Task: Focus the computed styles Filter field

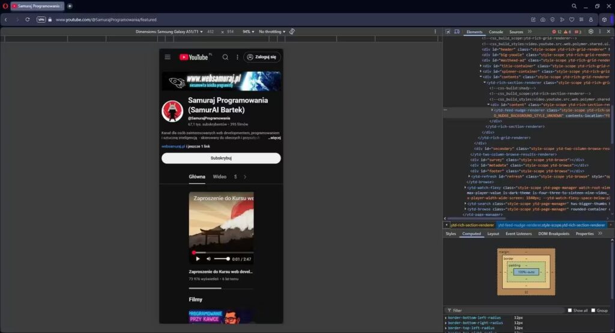Action: 506,310
